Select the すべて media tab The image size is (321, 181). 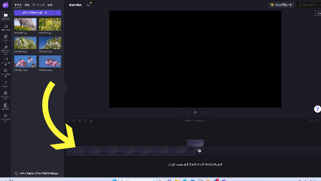pos(18,5)
